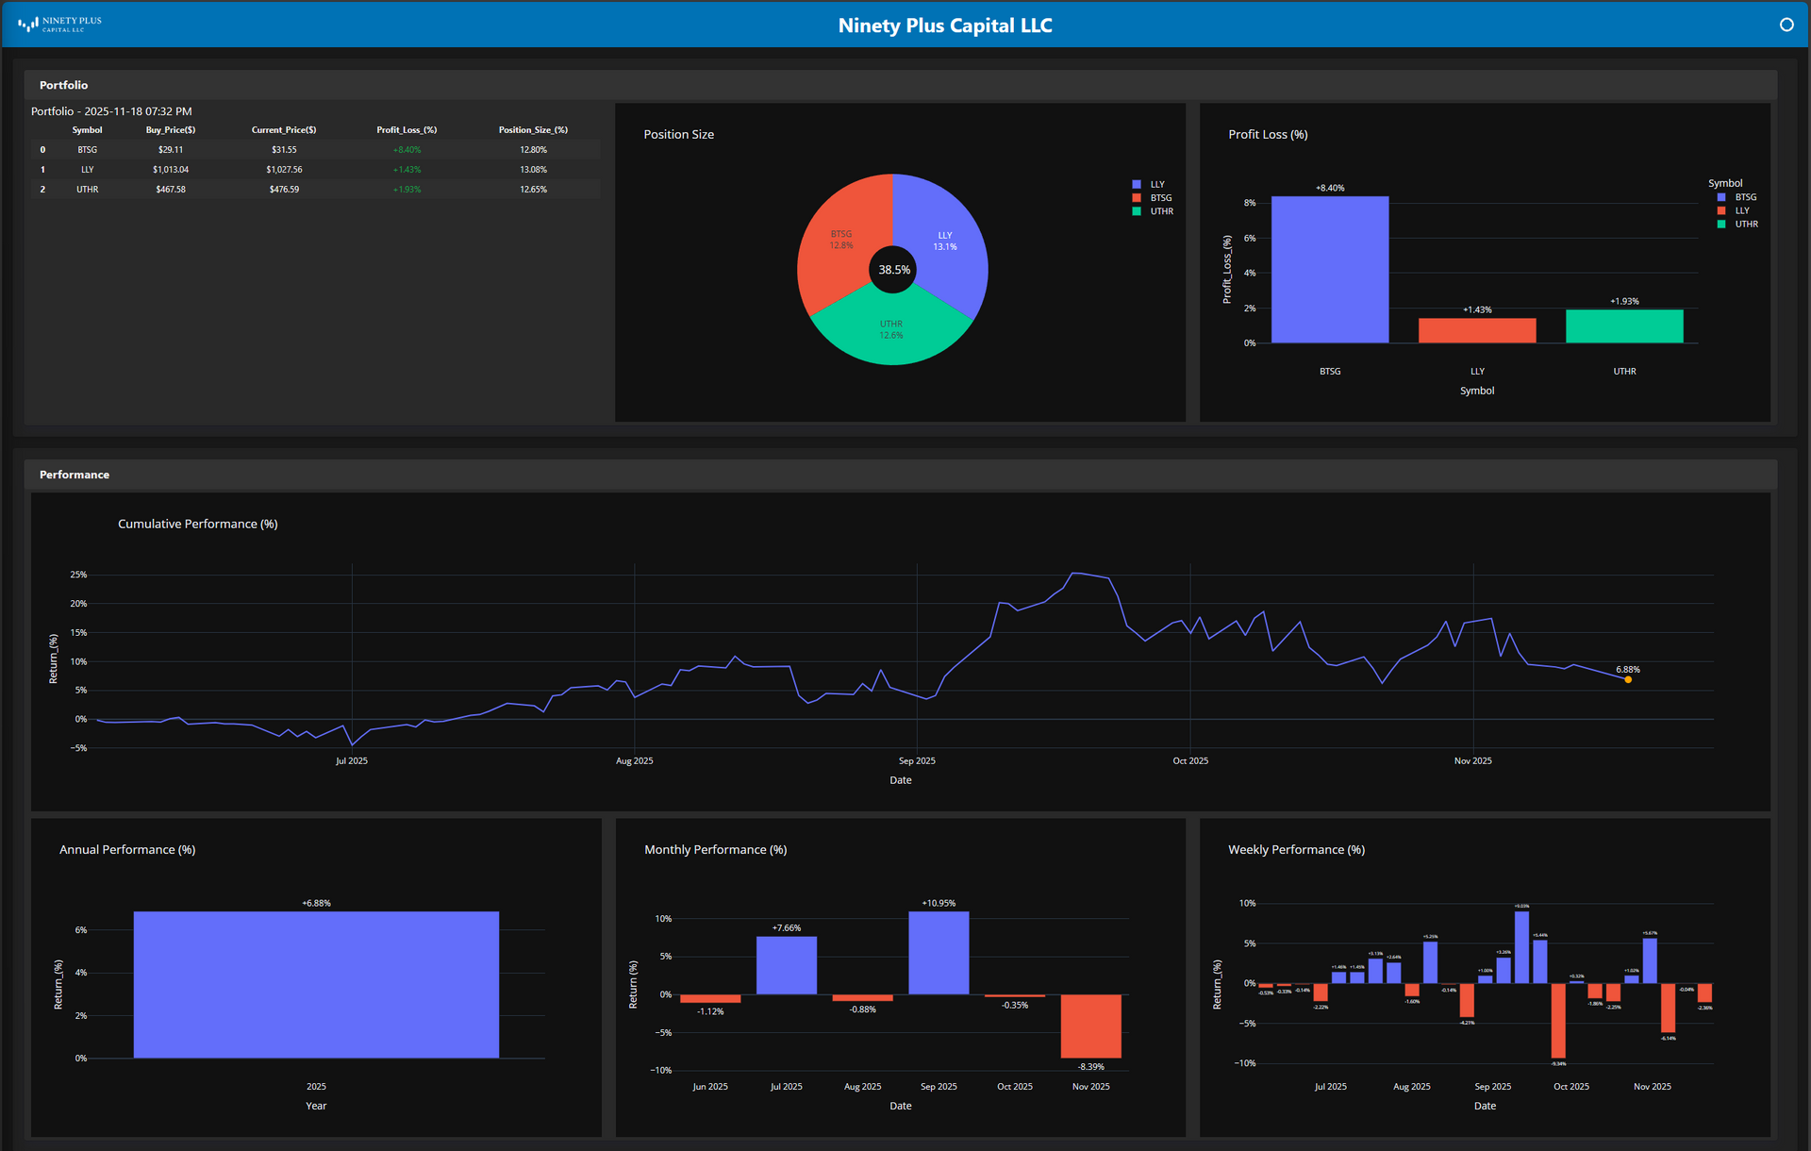Click the green UTHR pie slice

(891, 330)
